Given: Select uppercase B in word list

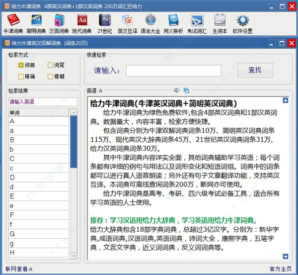Looking at the screenshot, I should point(39,140).
